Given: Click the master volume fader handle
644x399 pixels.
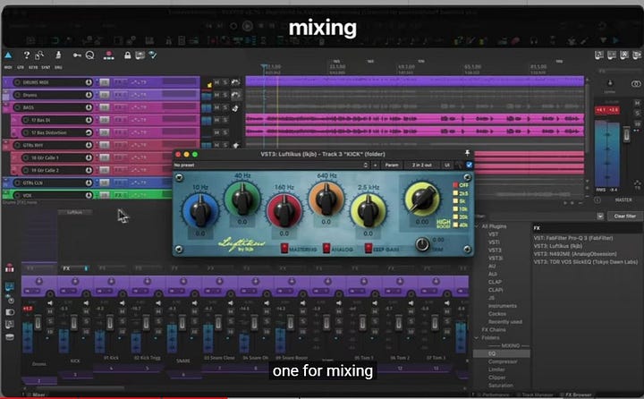Looking at the screenshot, I should [626, 134].
